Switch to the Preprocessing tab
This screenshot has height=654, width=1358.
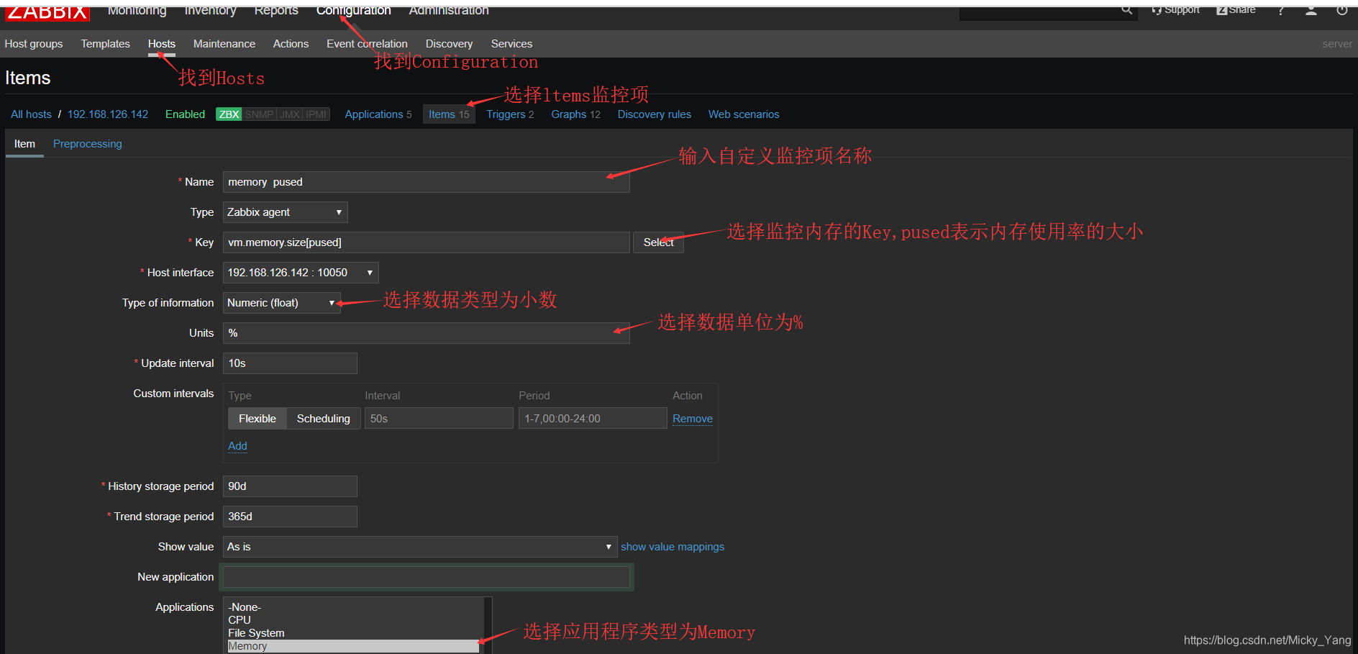click(x=88, y=144)
